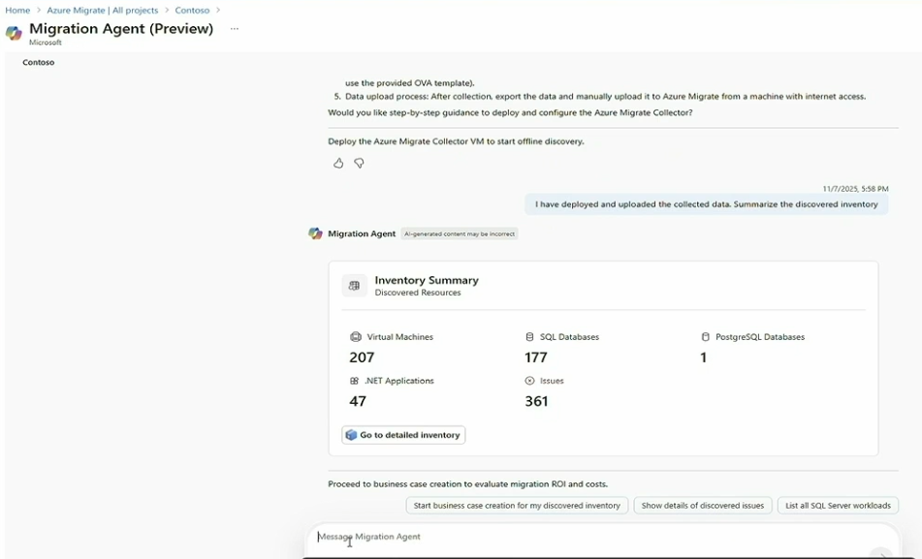The image size is (922, 559).
Task: Open Azure Migrate All projects breadcrumb
Action: click(x=102, y=10)
